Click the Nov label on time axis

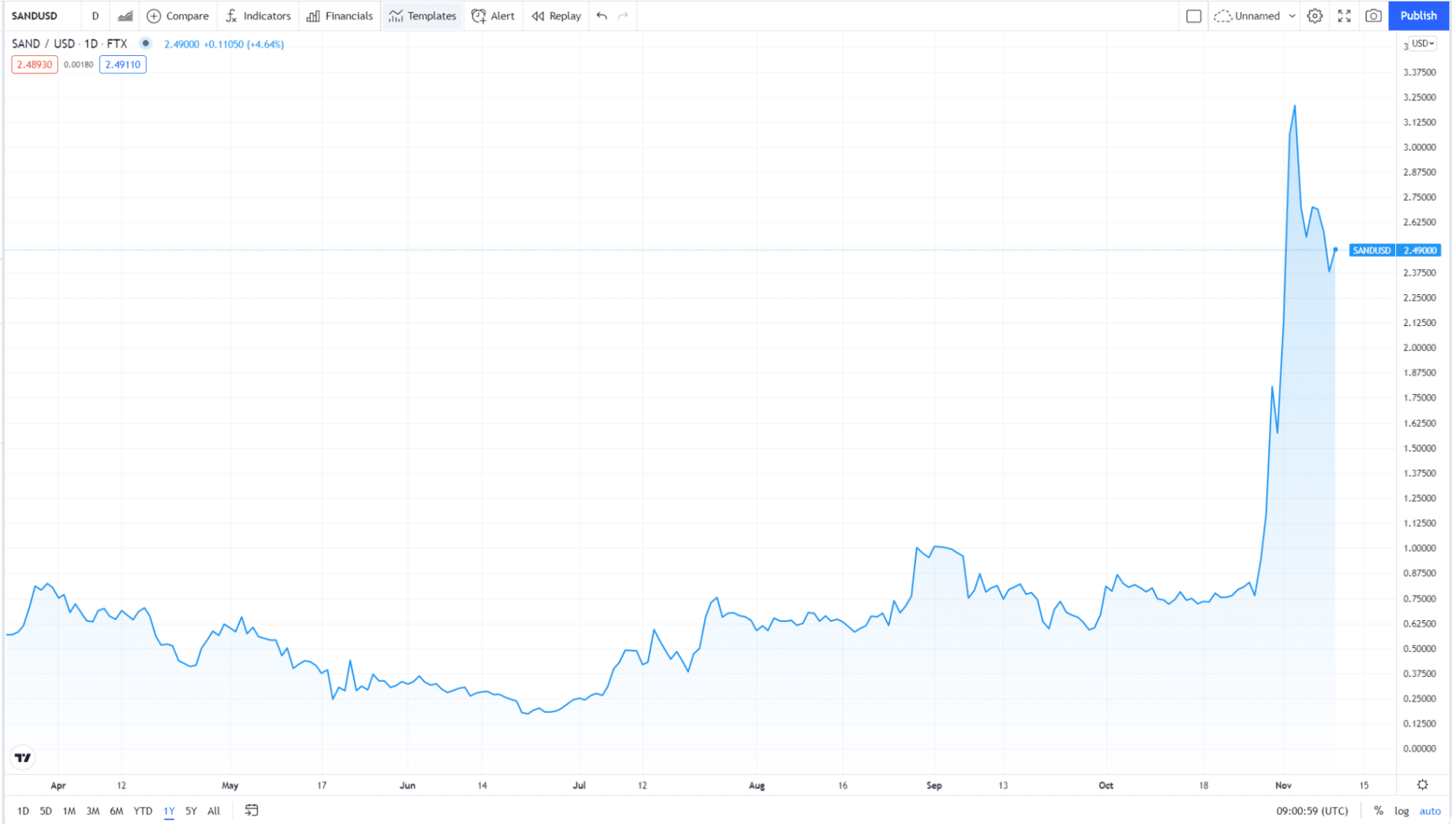1283,786
